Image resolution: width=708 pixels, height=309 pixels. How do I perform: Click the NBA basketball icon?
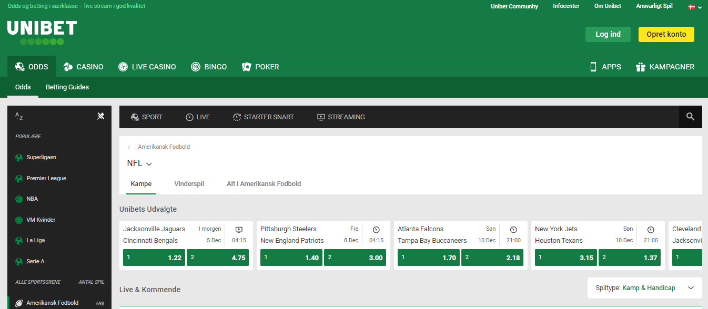click(x=19, y=199)
